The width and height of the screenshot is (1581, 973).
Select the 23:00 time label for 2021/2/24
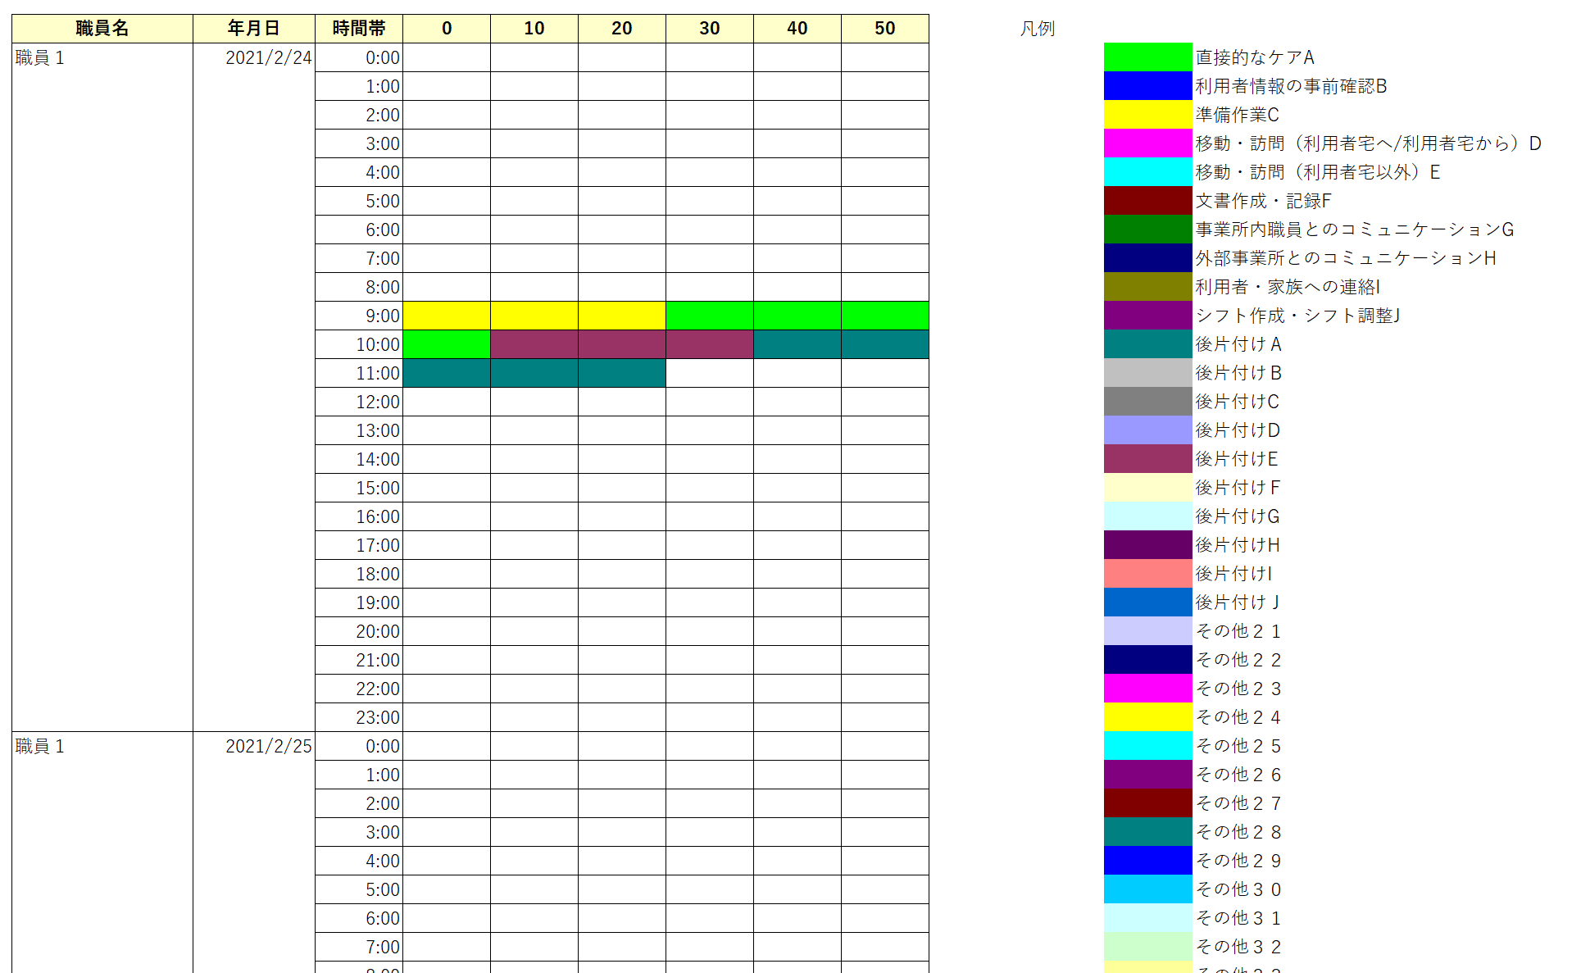pos(359,717)
